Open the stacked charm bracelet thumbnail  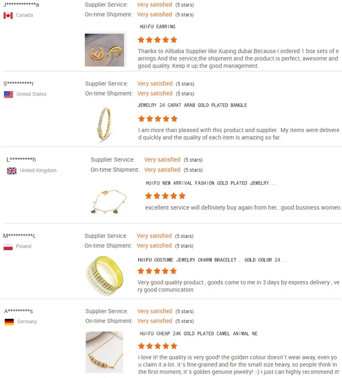(x=104, y=275)
